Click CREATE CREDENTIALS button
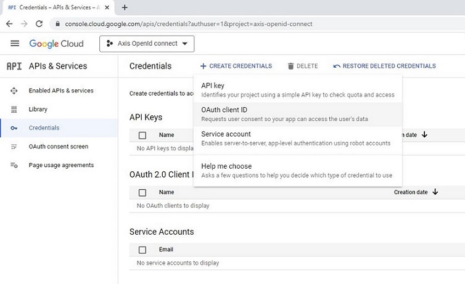The image size is (465, 284). pyautogui.click(x=236, y=66)
